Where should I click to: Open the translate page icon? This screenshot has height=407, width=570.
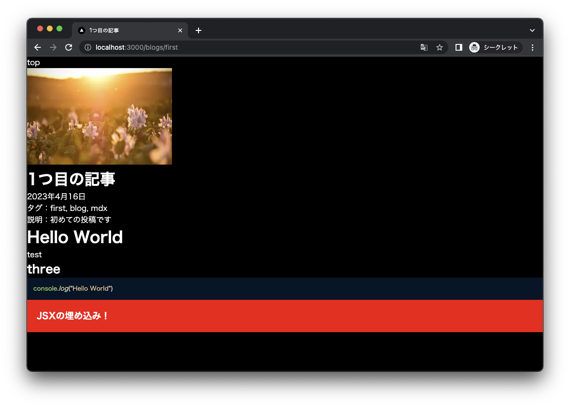424,47
